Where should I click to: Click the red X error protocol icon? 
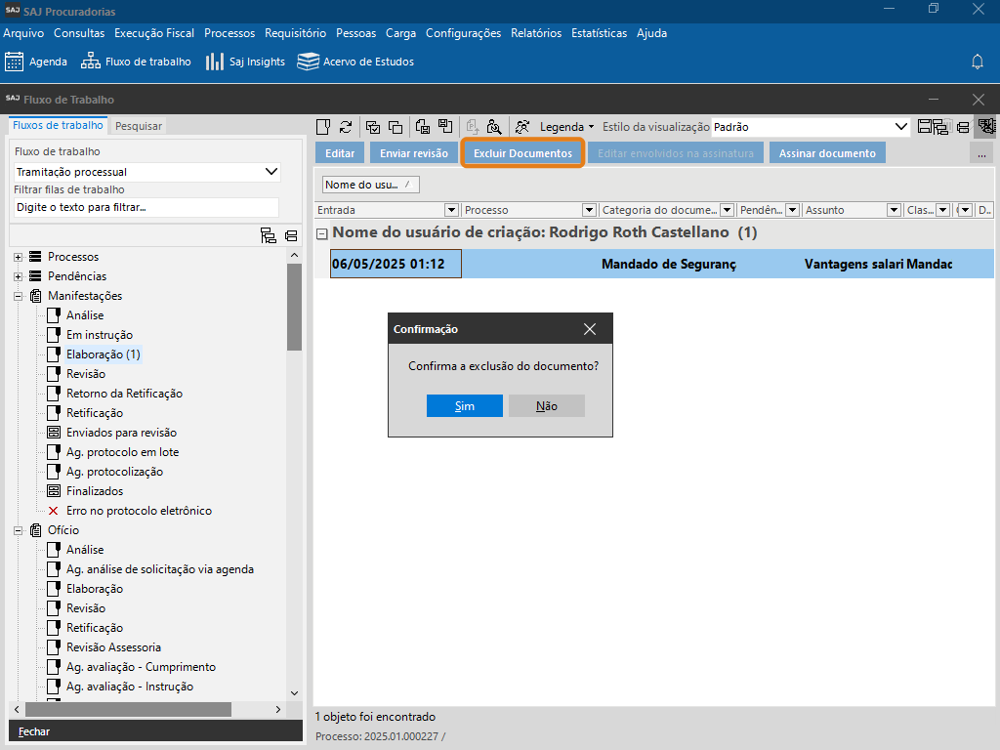(54, 511)
